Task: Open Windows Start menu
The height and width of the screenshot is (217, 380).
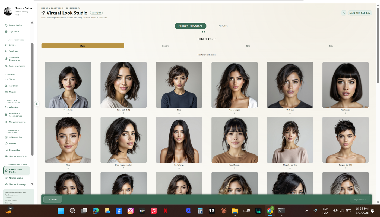Action: point(61,211)
